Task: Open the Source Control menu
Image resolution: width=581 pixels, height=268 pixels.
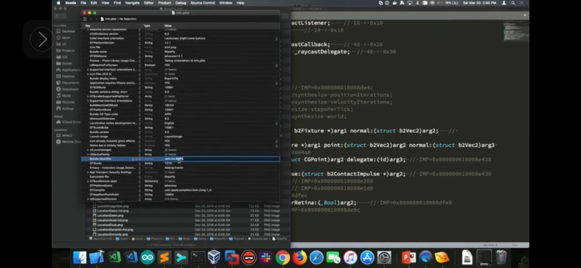Action: point(203,3)
